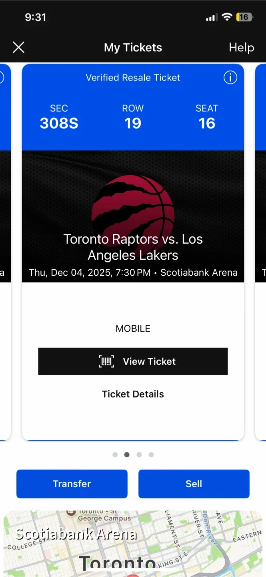This screenshot has width=266, height=577.
Task: Open the ticket with View Ticket
Action: pyautogui.click(x=133, y=361)
